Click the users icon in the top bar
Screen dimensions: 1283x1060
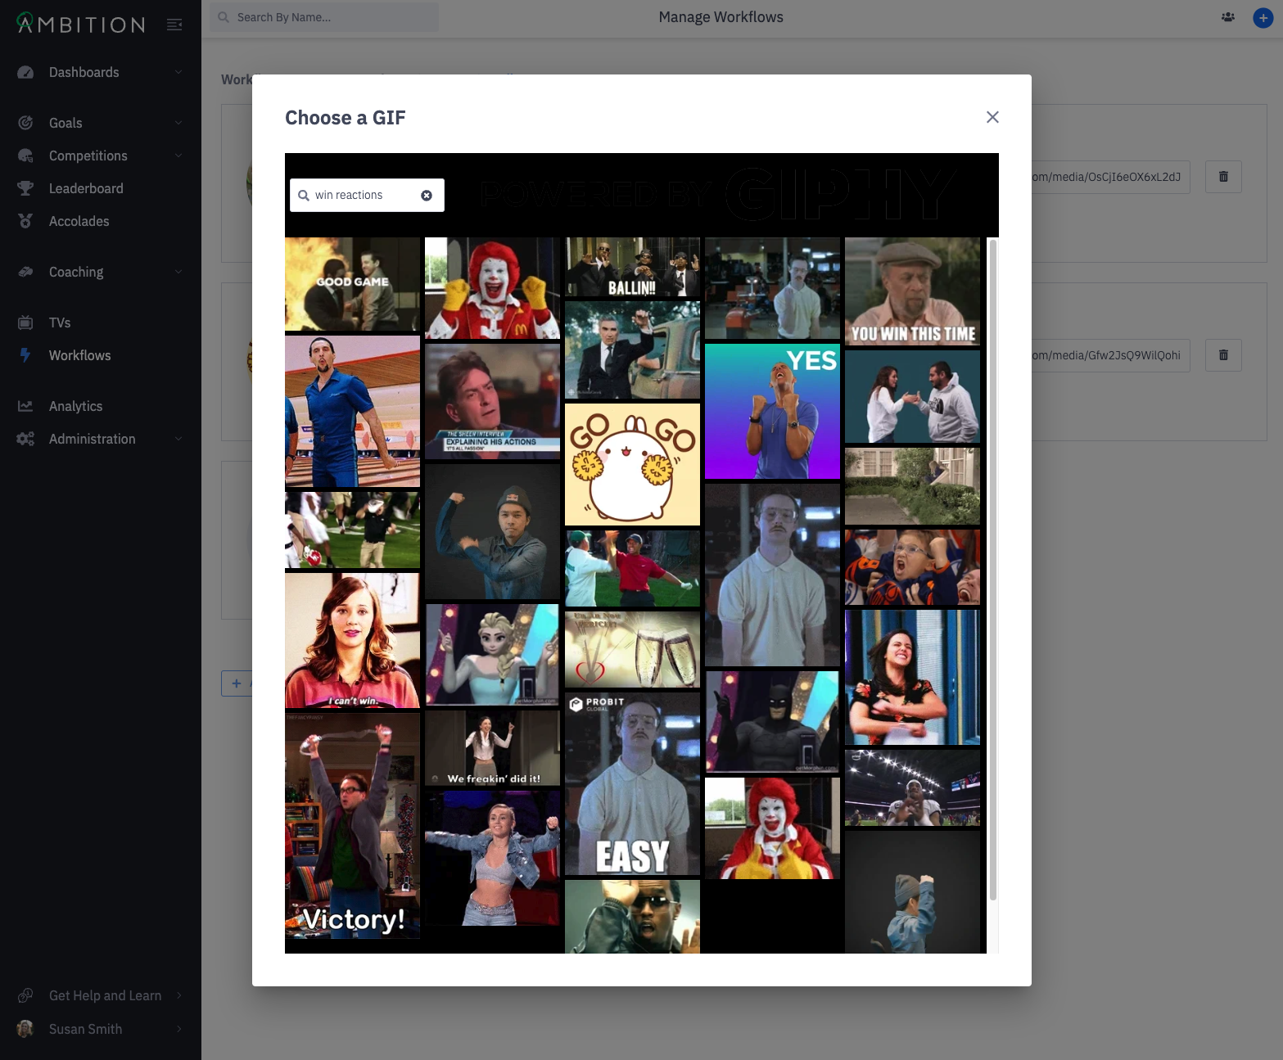[x=1227, y=16]
